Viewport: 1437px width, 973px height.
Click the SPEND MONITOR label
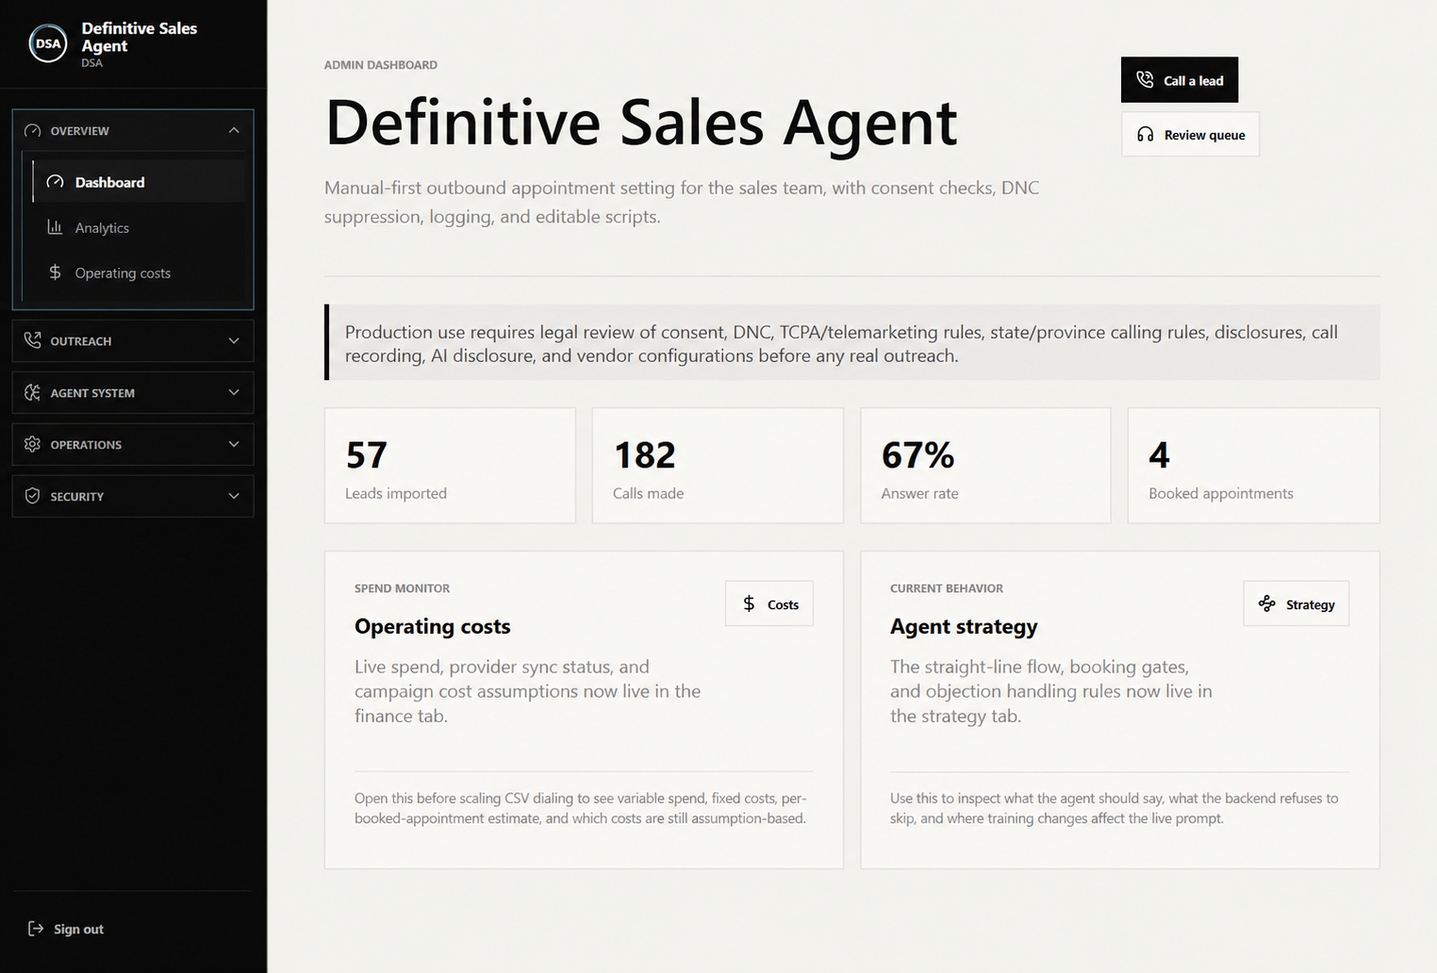402,588
